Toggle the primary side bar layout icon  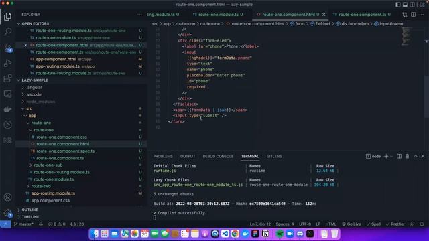coord(397,5)
